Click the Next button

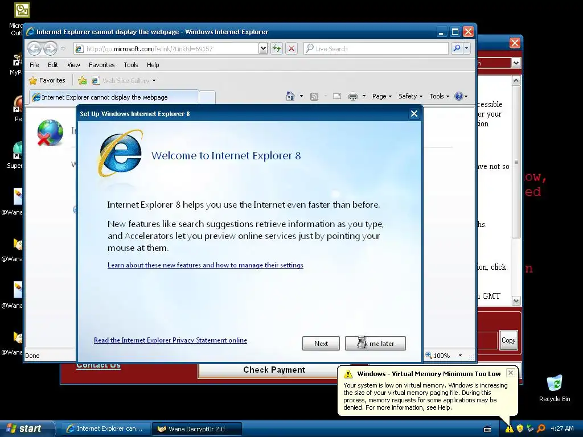321,343
